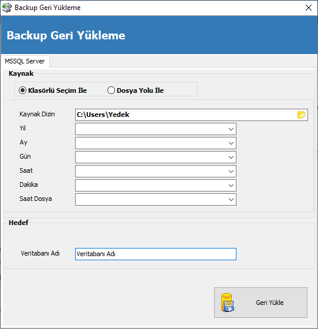This screenshot has width=318, height=329.
Task: Click the app icon in the title bar
Action: (7, 8)
